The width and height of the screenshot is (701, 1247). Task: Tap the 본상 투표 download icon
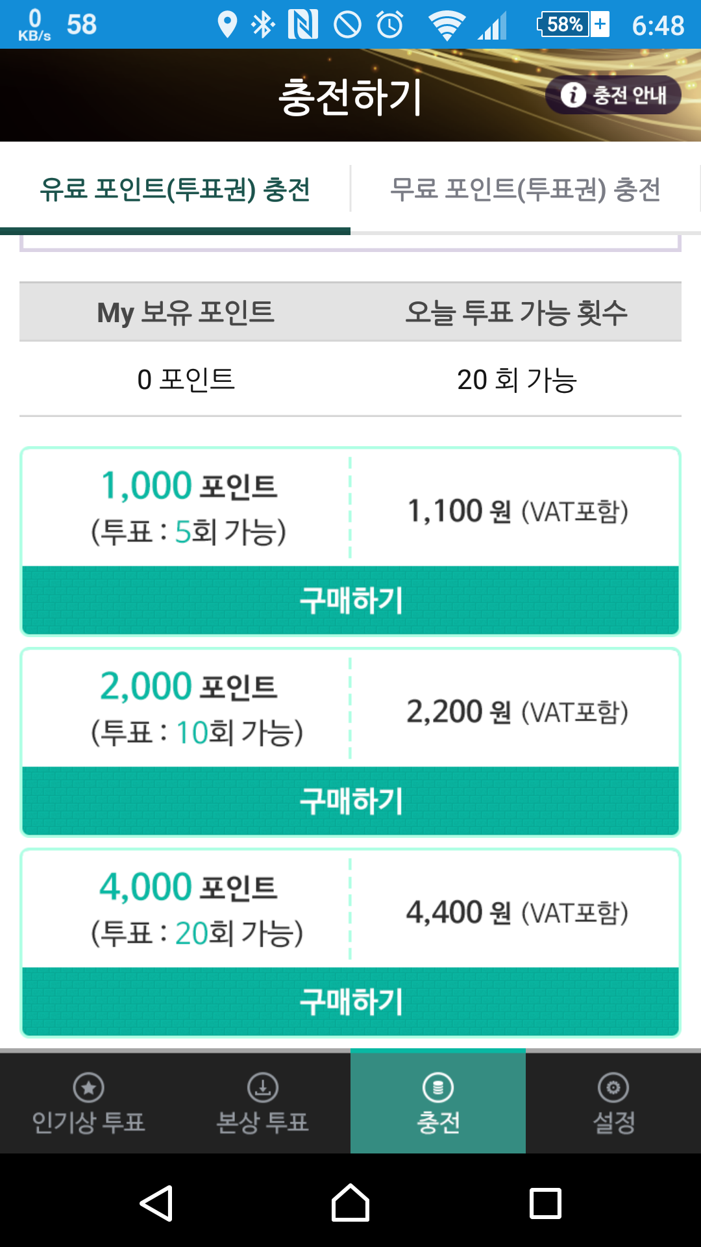263,1087
